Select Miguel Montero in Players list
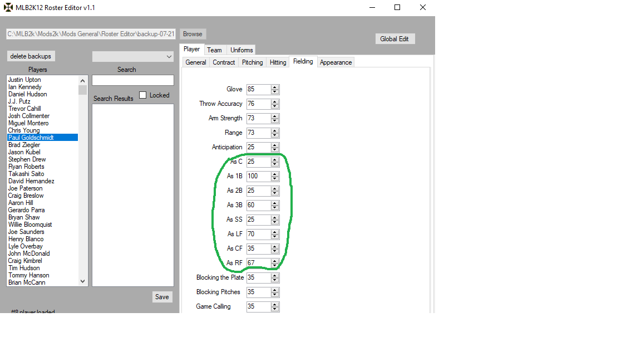 tap(42, 123)
